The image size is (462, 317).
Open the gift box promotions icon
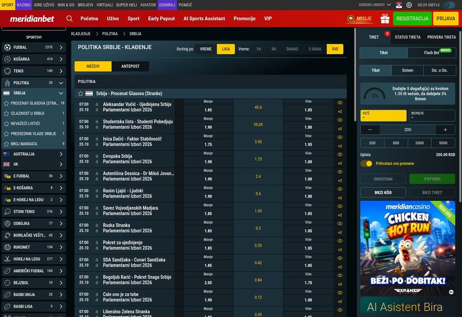pyautogui.click(x=385, y=18)
